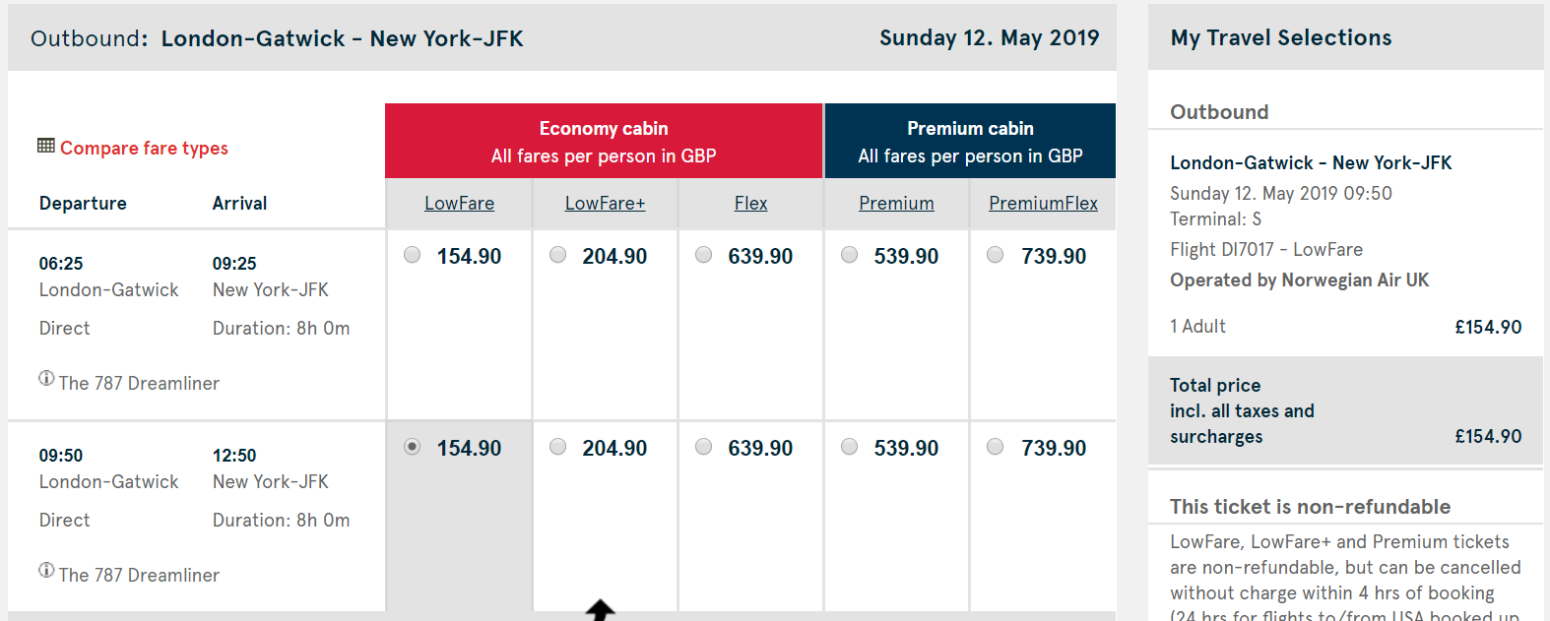Click the black up arrow icon
The image size is (1550, 621).
(600, 610)
